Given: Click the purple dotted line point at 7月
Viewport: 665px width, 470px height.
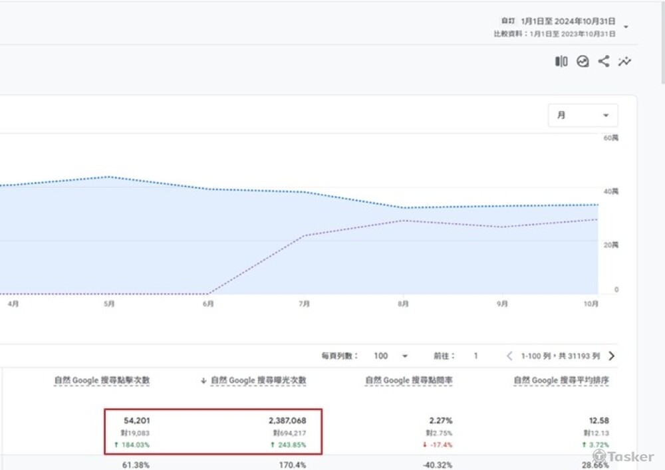Looking at the screenshot, I should [304, 236].
